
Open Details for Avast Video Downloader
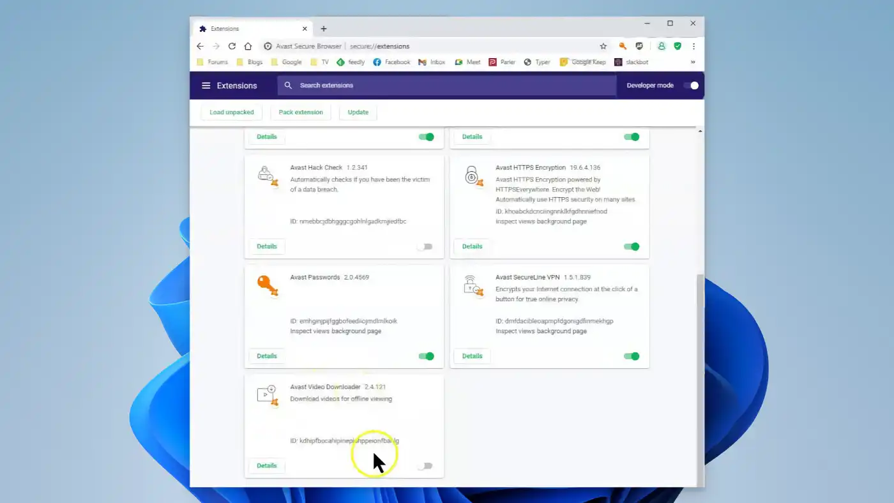click(x=266, y=465)
